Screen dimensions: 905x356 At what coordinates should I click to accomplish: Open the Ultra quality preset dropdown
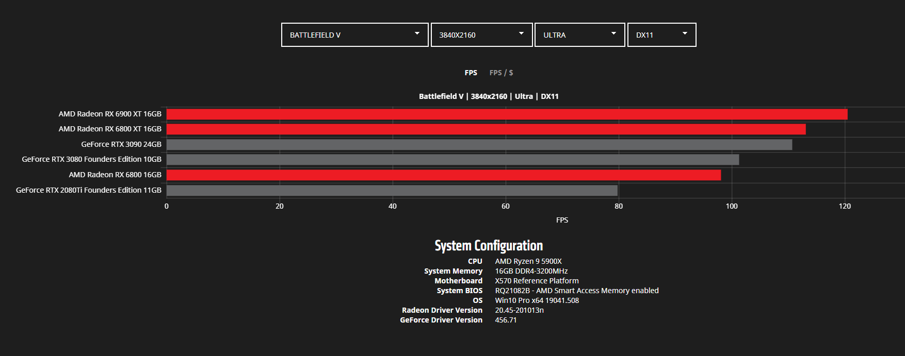pyautogui.click(x=580, y=35)
